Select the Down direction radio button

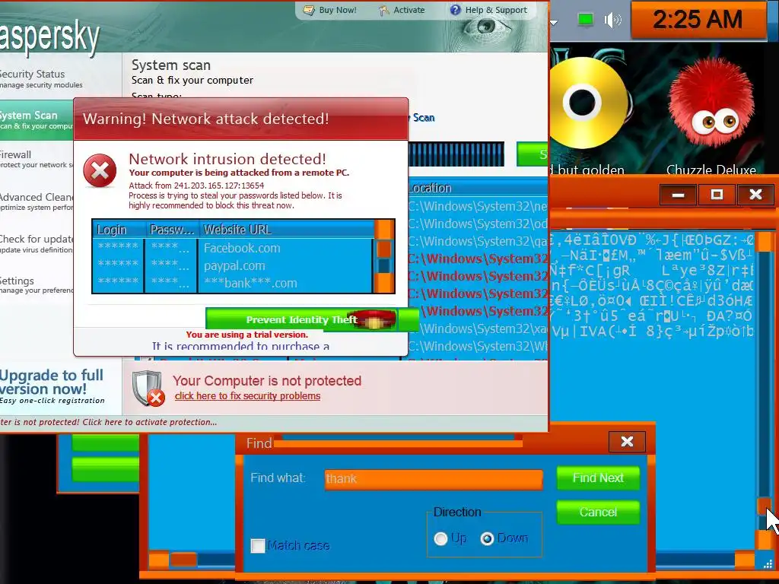[487, 539]
